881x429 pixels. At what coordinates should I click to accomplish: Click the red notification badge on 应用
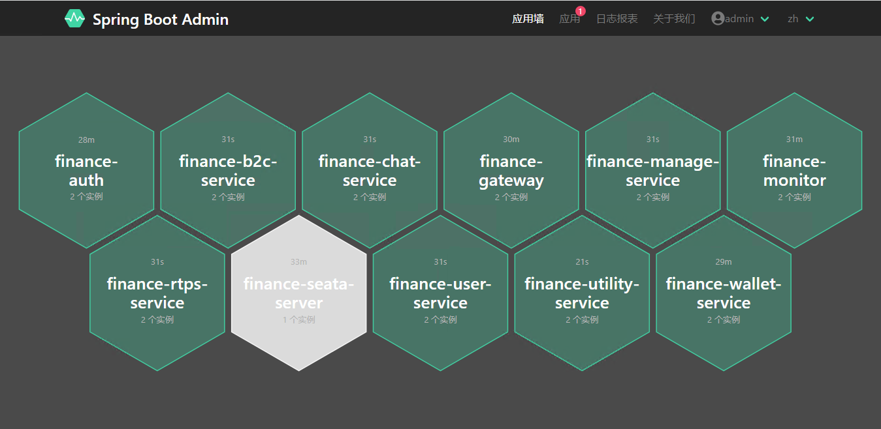[x=581, y=11]
